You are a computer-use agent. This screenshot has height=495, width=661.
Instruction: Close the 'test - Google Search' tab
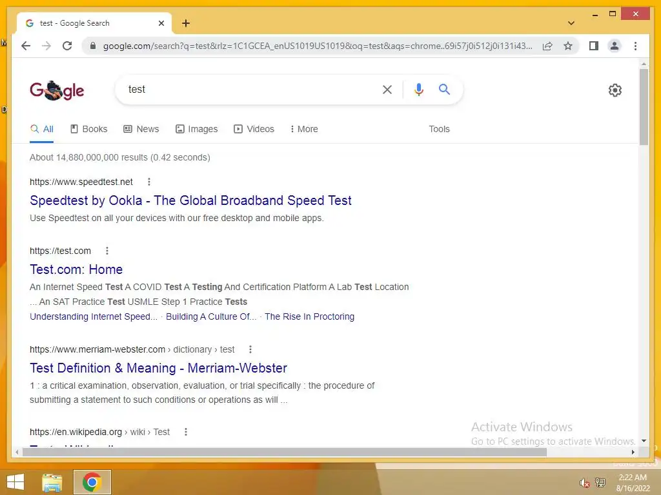(x=161, y=23)
